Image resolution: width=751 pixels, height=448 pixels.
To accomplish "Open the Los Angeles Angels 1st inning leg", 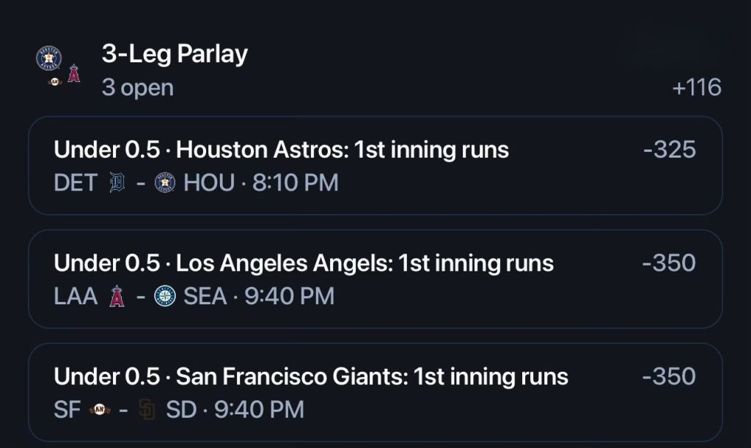I will click(x=375, y=279).
